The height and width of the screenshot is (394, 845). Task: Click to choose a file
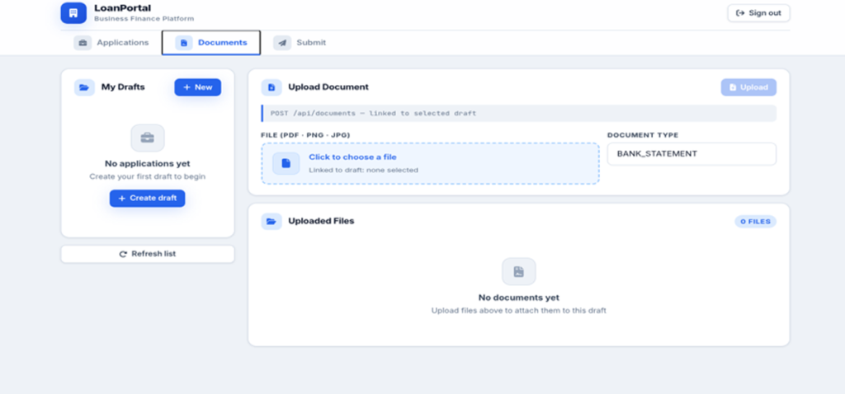point(430,163)
